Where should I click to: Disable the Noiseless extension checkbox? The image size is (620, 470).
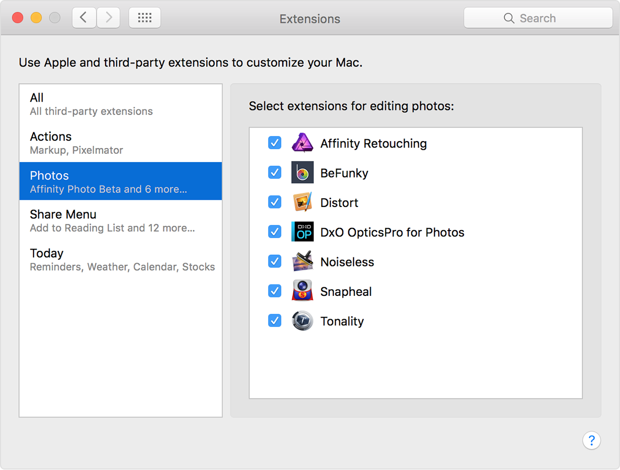coord(275,261)
